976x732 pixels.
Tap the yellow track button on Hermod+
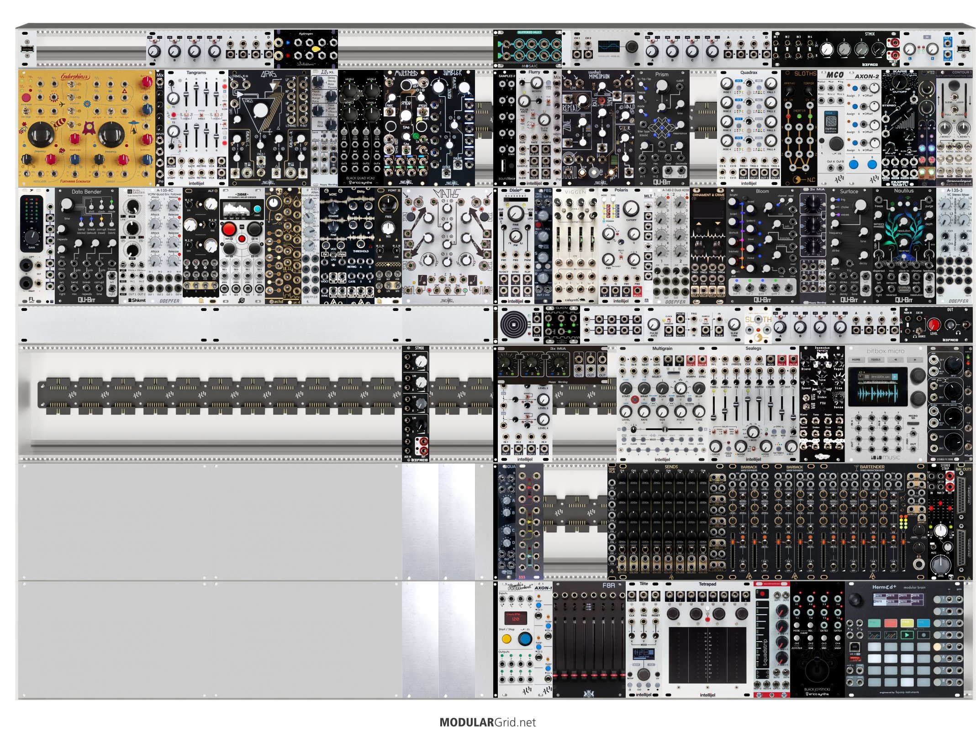point(907,623)
